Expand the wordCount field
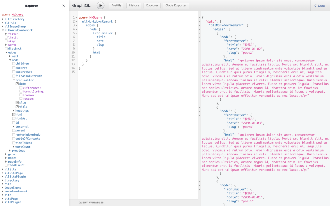This screenshot has width=330, height=206. pos(14,147)
